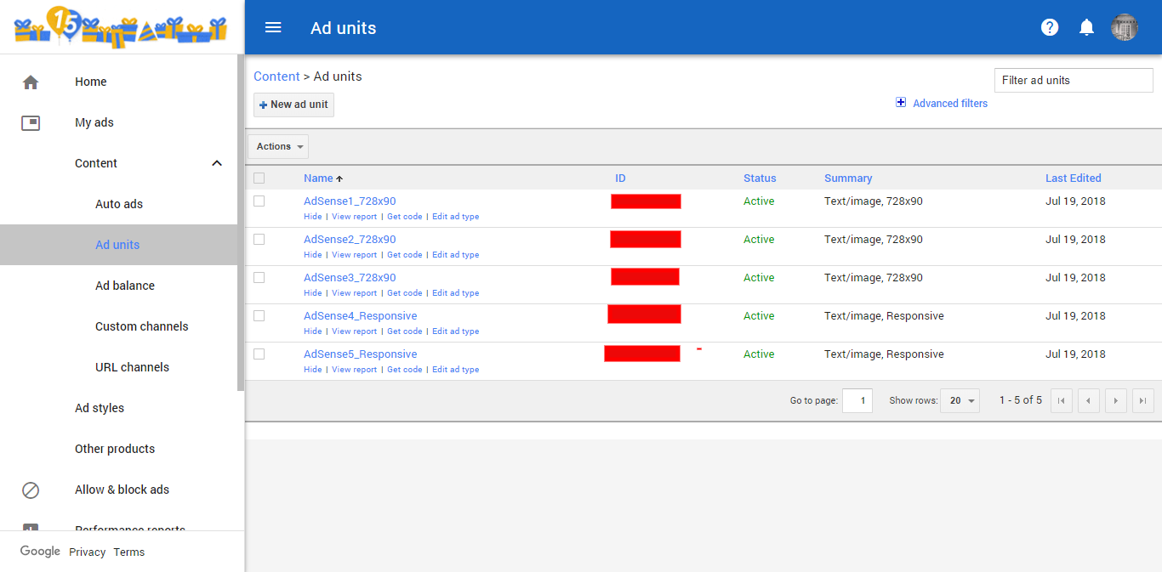
Task: Go to last page arrow button
Action: 1143,400
